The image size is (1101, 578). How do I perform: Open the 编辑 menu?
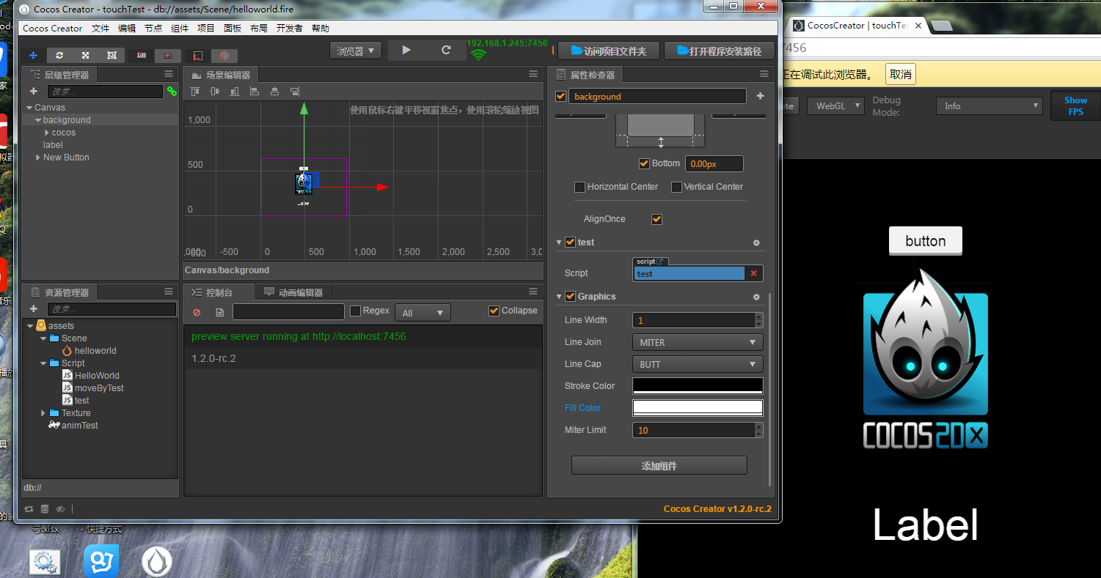[x=127, y=29]
